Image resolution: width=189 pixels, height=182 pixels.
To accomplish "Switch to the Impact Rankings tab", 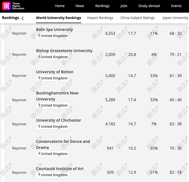I will 100,18.
